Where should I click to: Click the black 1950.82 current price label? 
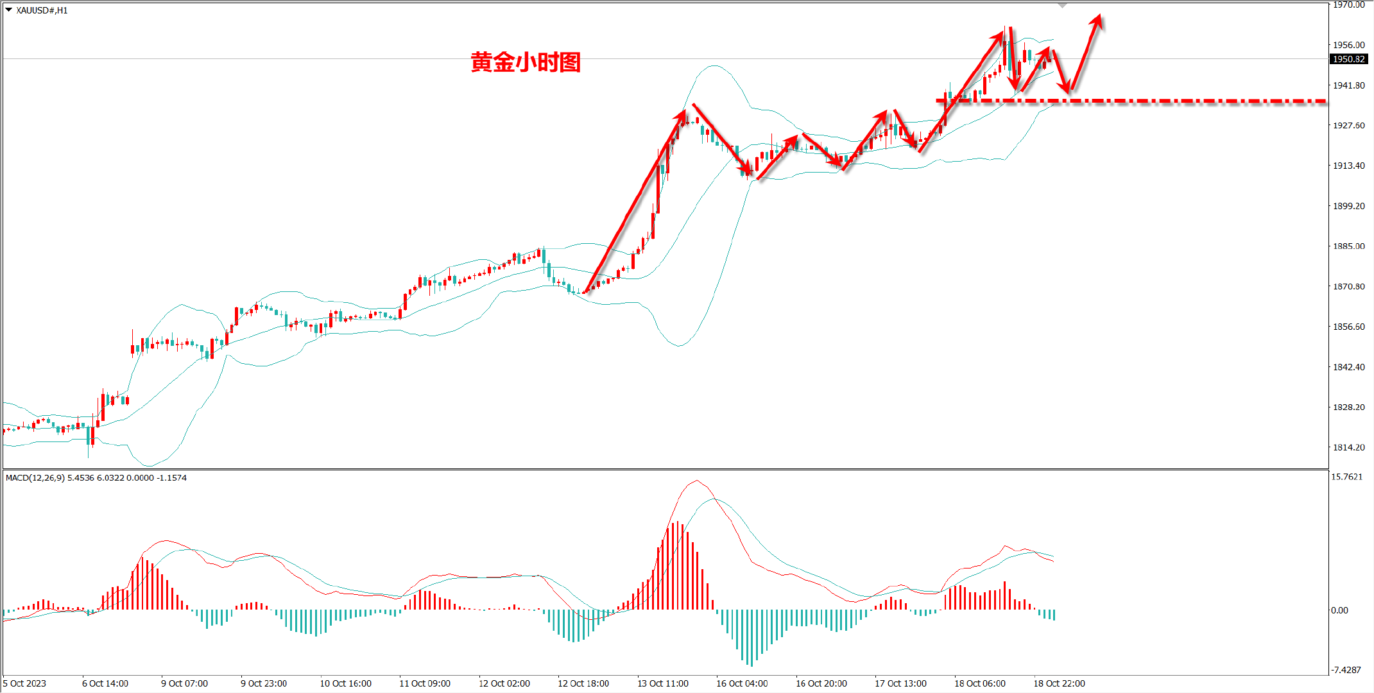(1348, 59)
